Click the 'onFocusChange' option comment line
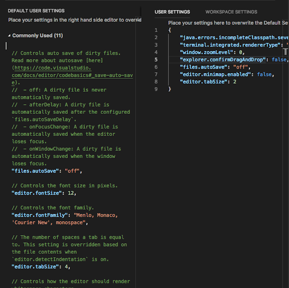 pos(65,127)
